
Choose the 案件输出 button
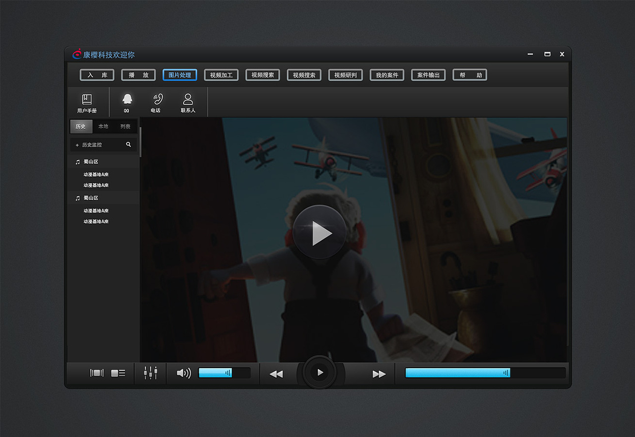(429, 75)
